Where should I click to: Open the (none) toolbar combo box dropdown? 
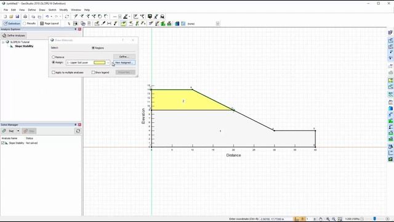pos(217,23)
